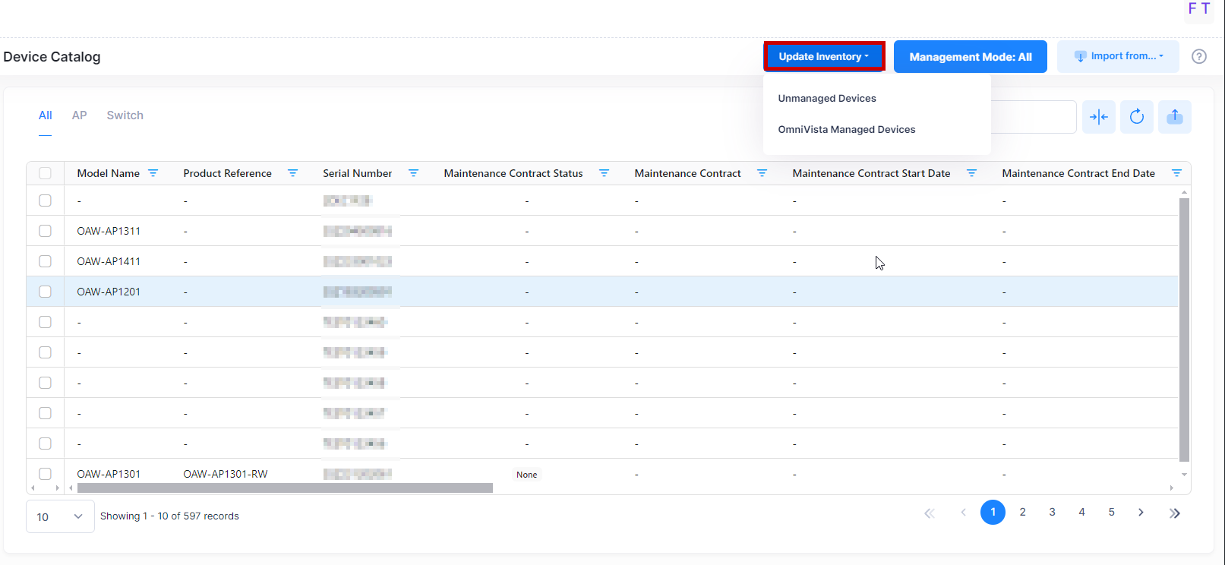Image resolution: width=1225 pixels, height=565 pixels.
Task: Click the fit columns width icon
Action: pyautogui.click(x=1098, y=117)
